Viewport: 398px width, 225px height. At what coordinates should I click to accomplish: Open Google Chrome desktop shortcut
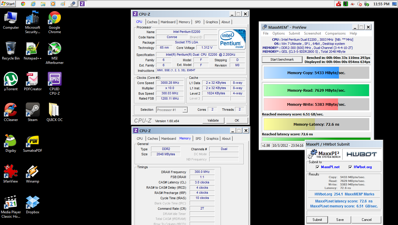54,22
